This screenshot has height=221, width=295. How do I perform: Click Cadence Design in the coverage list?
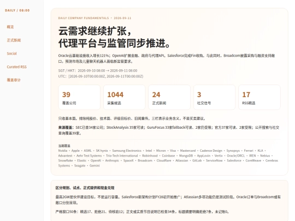[211, 151]
